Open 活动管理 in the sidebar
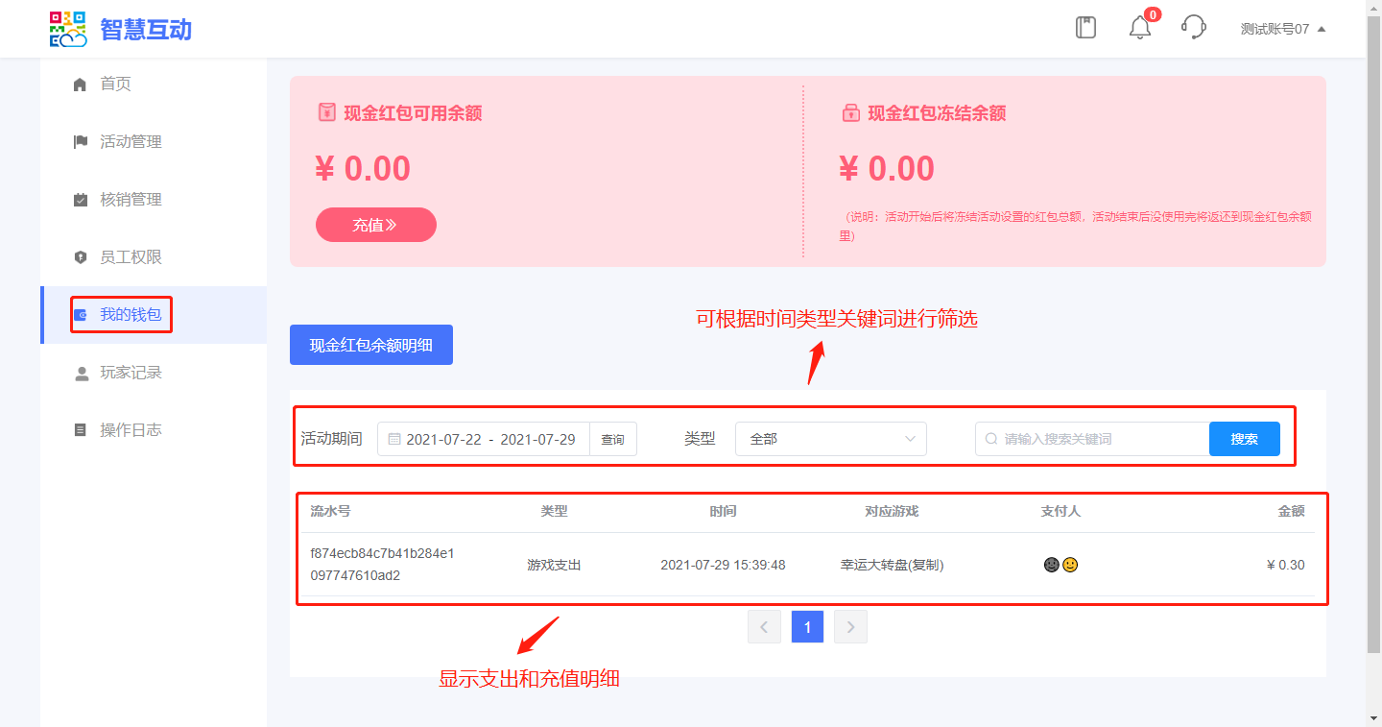Viewport: 1382px width, 727px height. pyautogui.click(x=131, y=142)
